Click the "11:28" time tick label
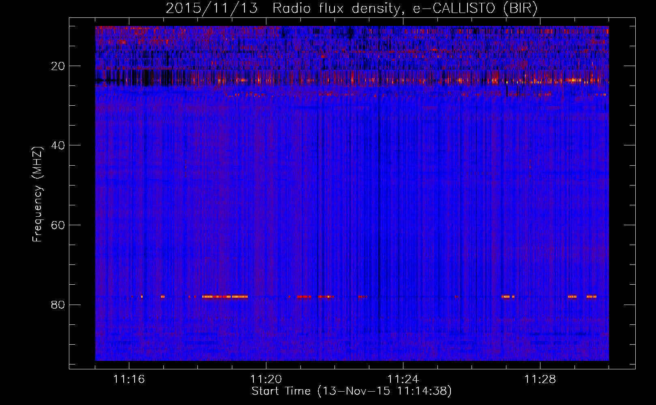 [x=540, y=379]
